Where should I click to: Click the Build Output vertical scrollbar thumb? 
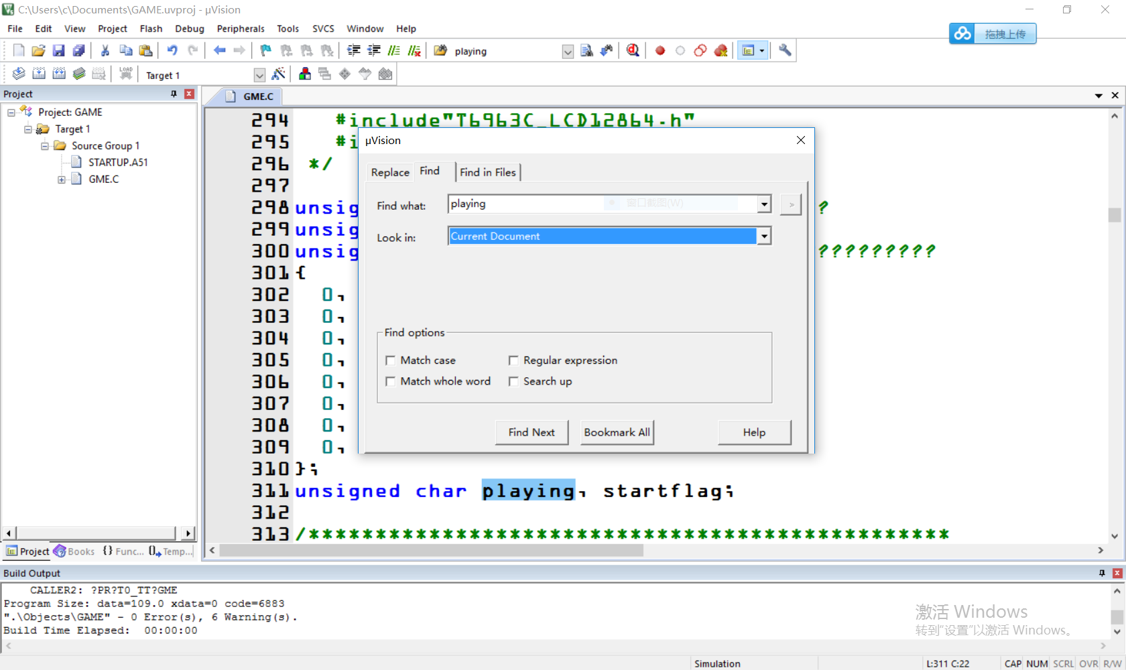point(1117,616)
